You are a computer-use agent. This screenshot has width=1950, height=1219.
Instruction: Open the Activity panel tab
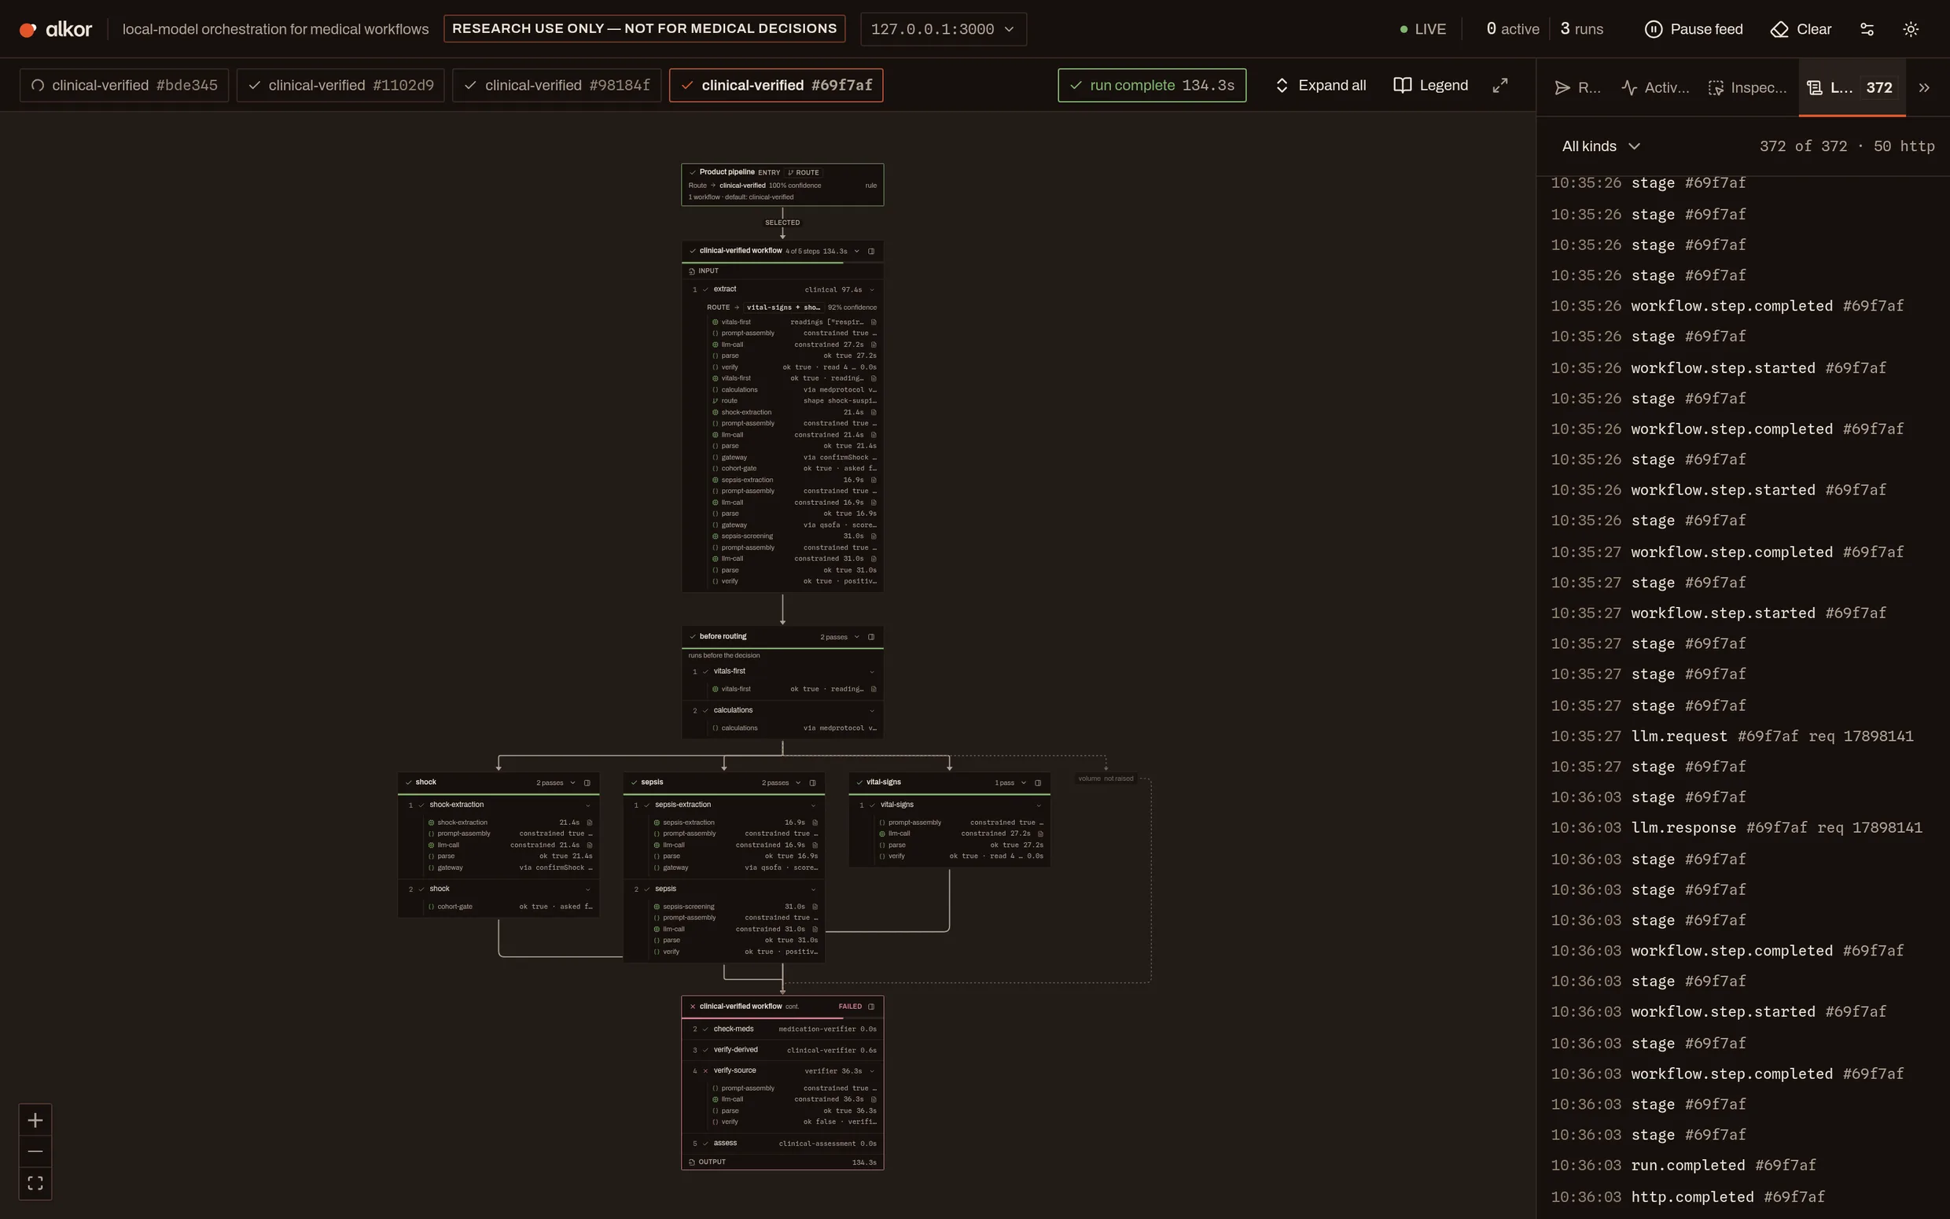(x=1655, y=88)
